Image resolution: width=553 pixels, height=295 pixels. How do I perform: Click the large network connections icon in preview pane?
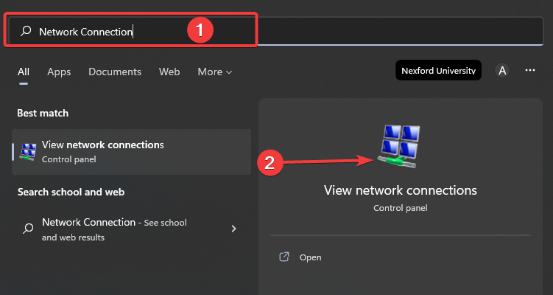(401, 145)
